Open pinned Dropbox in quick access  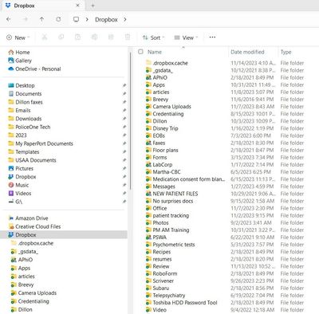tap(22, 177)
